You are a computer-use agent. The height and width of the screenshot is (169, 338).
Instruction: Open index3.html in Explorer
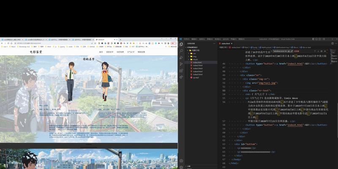click(x=198, y=68)
